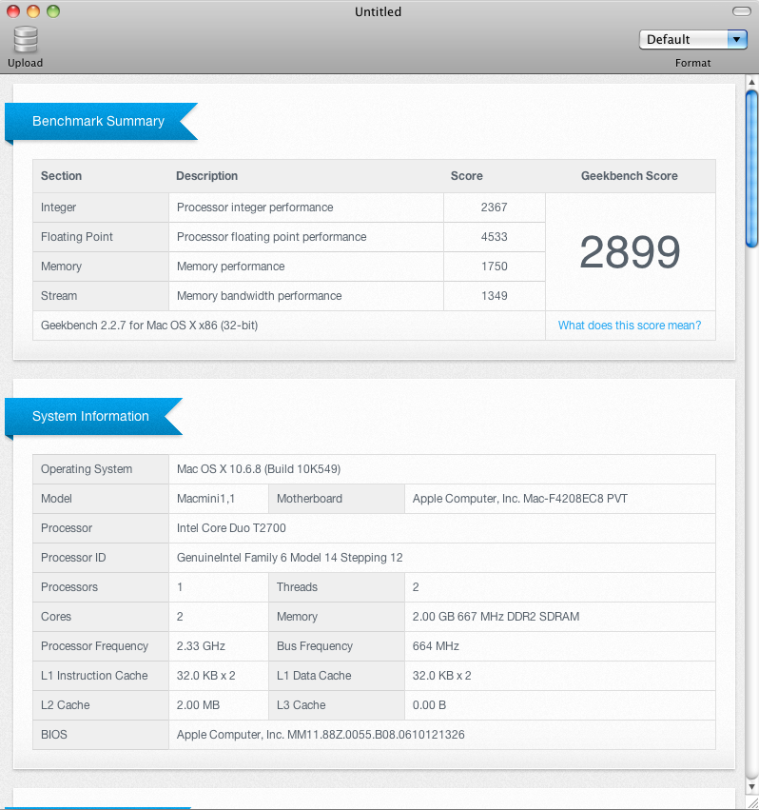The image size is (759, 810).
Task: Open the Default format dropdown
Action: click(x=693, y=40)
